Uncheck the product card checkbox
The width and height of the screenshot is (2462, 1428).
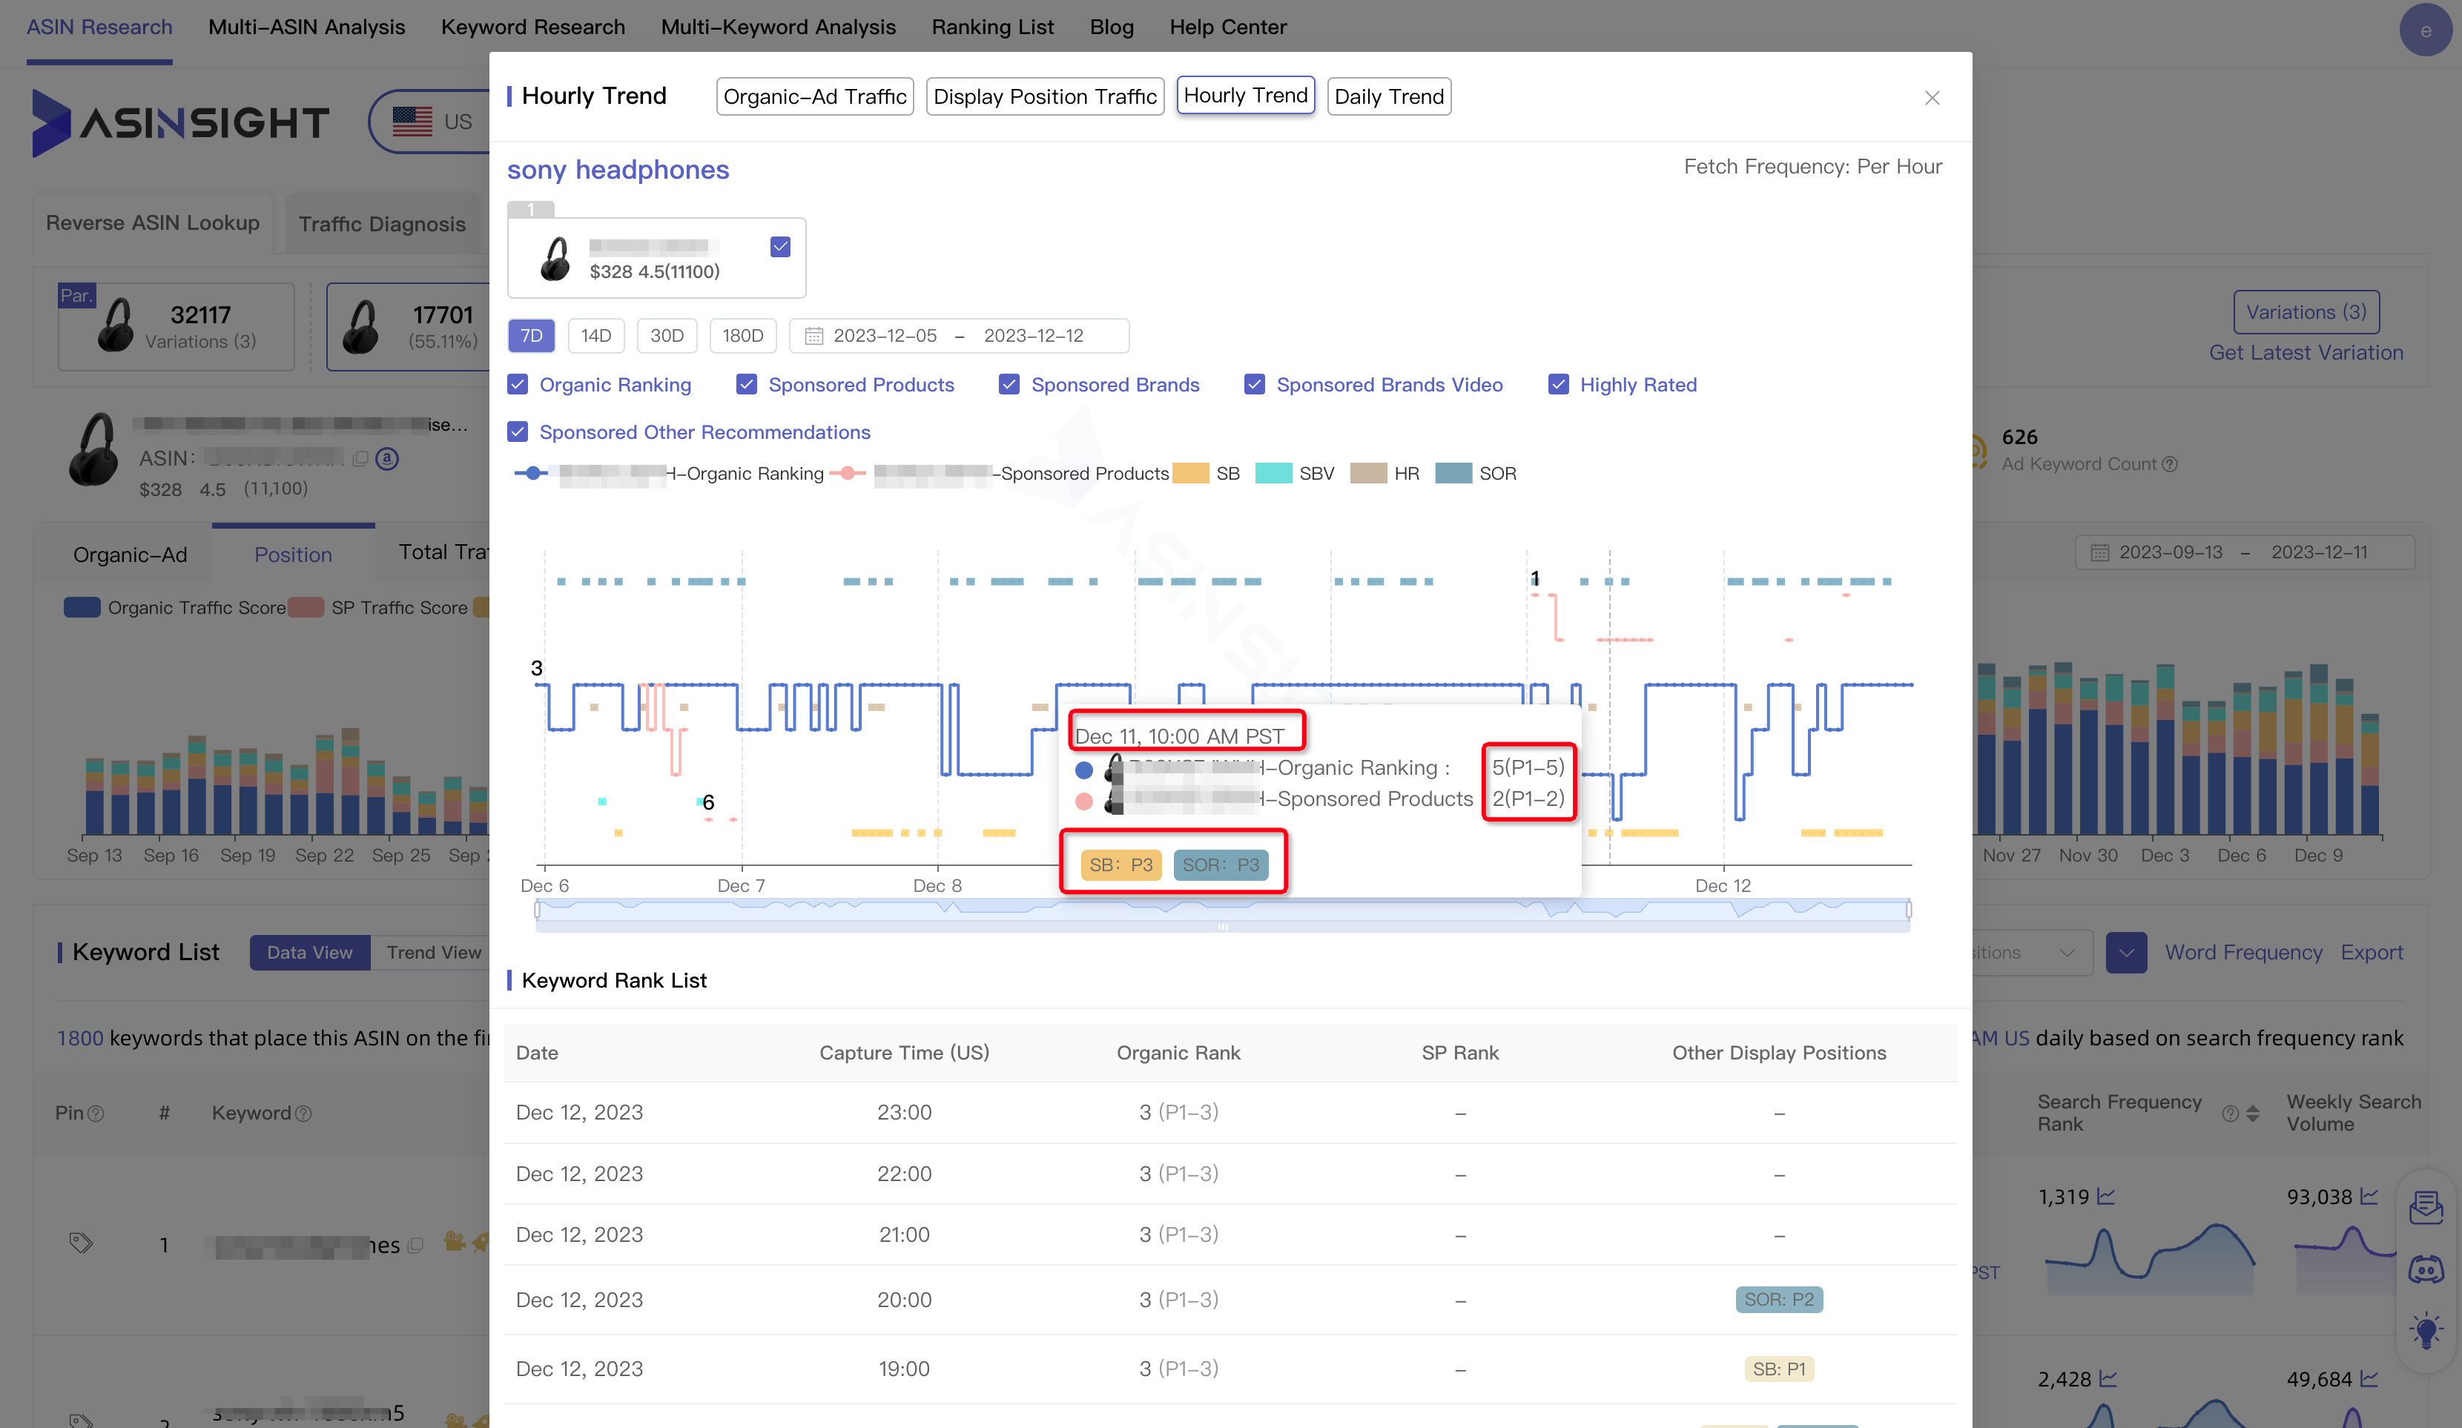[781, 246]
